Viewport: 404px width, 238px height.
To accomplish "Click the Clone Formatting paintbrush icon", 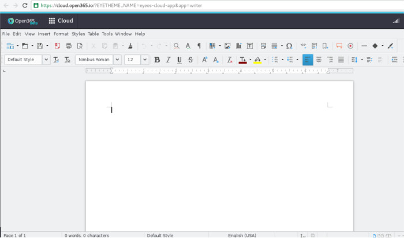I will pos(130,46).
